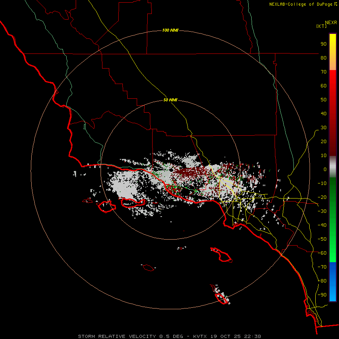
Task: Click the -60 value on velocity scale
Action: click(x=322, y=253)
